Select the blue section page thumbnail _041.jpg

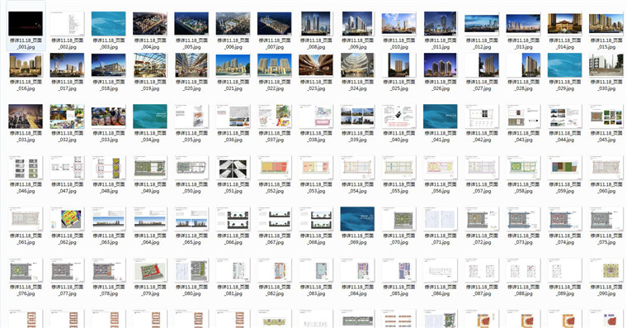coord(441,116)
